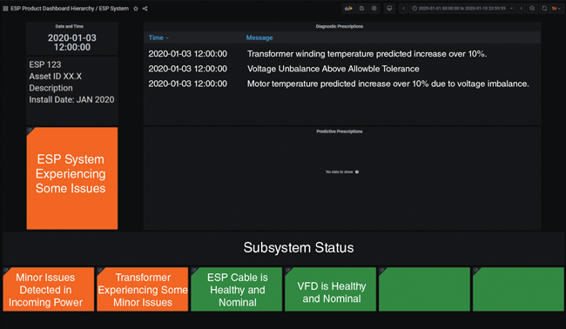Cycle view mode with the monitor icon
This screenshot has width=566, height=329.
point(389,9)
